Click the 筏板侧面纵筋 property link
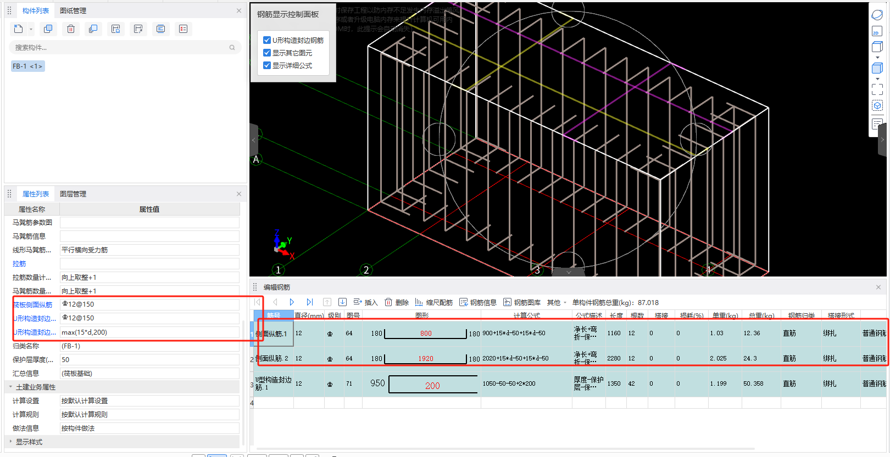This screenshot has width=890, height=457. (33, 304)
